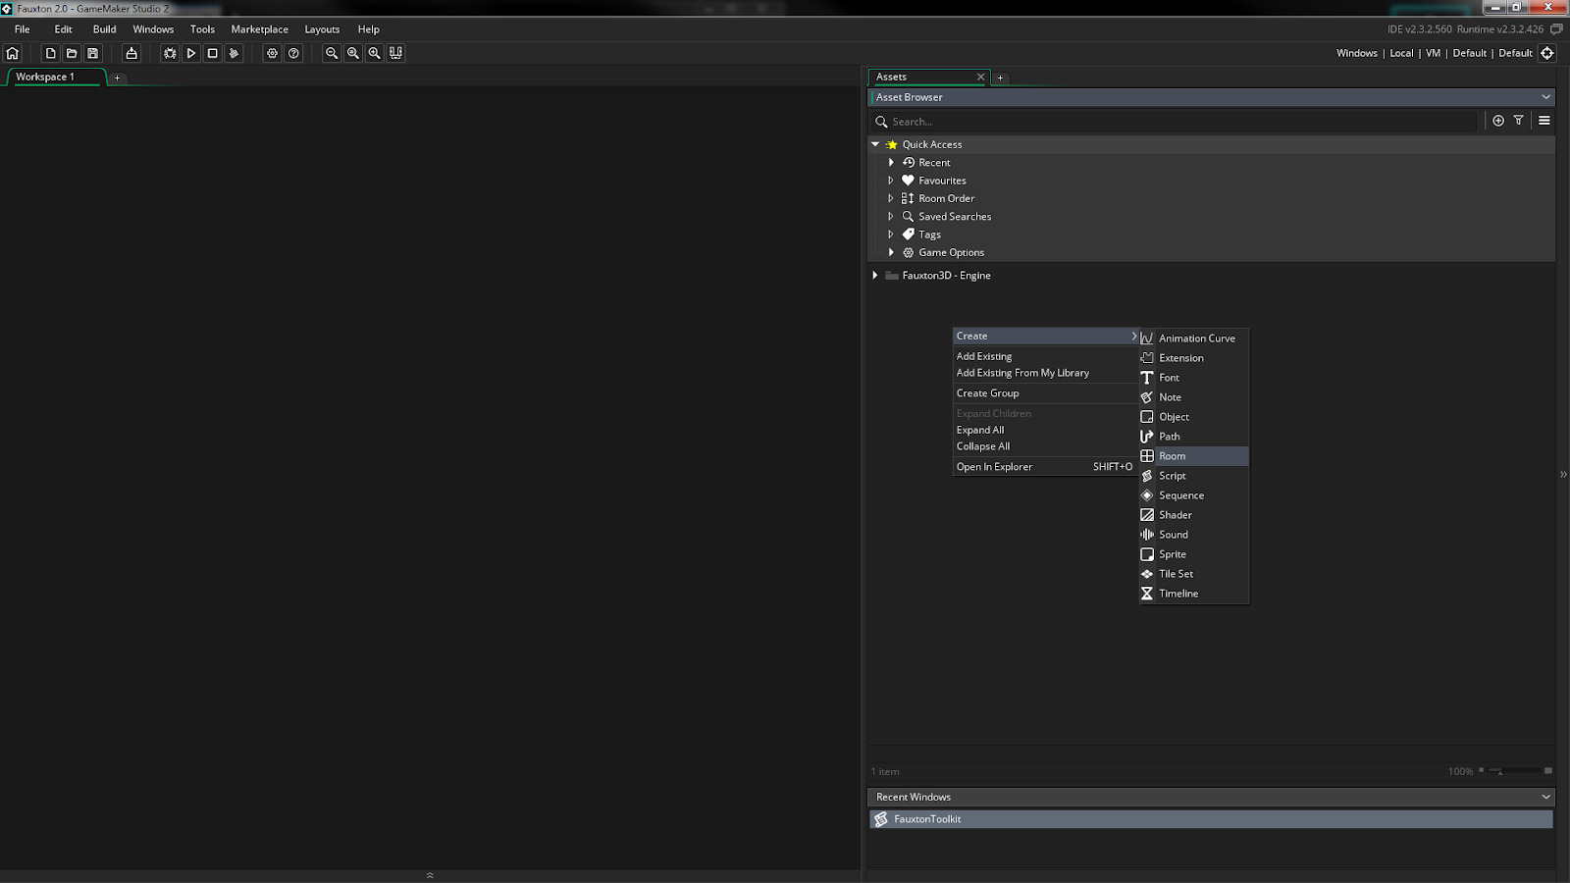The height and width of the screenshot is (883, 1570).
Task: Open the Asset Browser hamburger menu
Action: click(x=1544, y=121)
